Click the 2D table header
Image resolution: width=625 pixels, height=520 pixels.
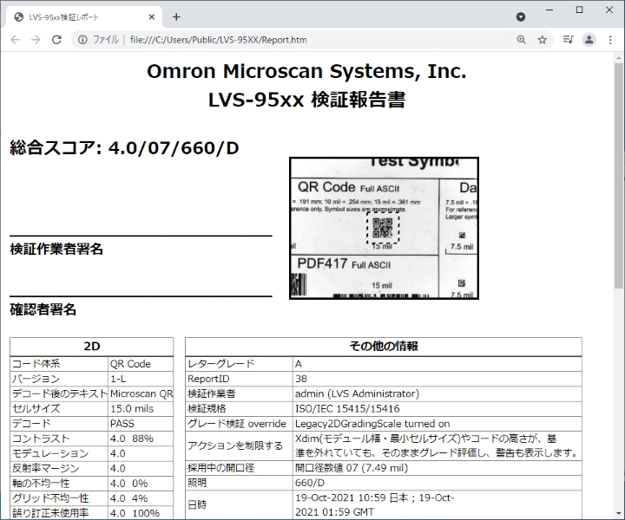coord(92,347)
